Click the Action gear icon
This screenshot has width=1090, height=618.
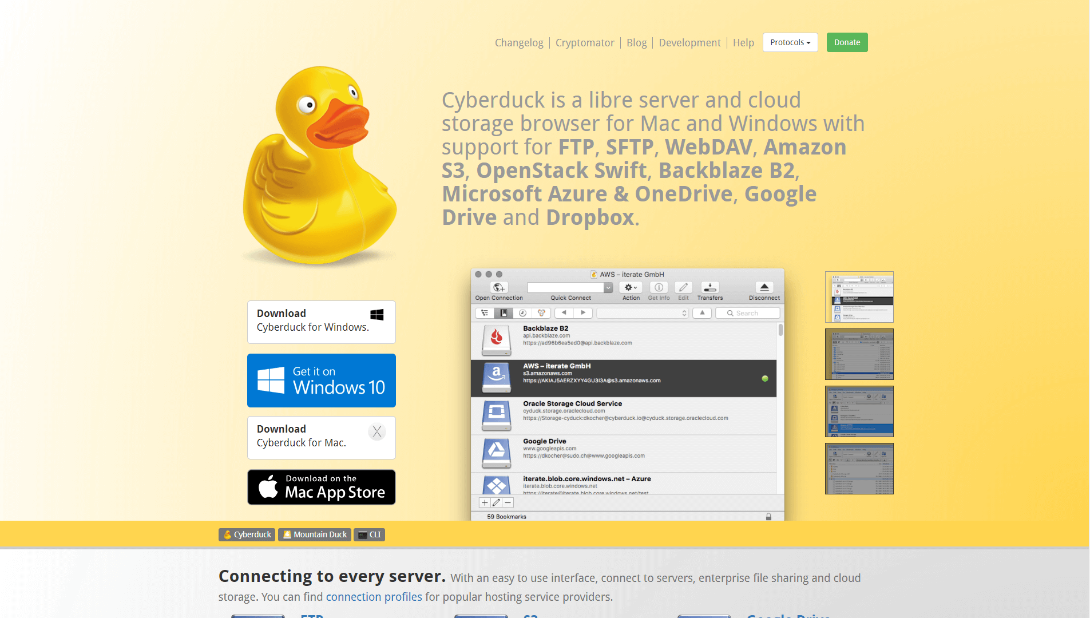tap(631, 287)
